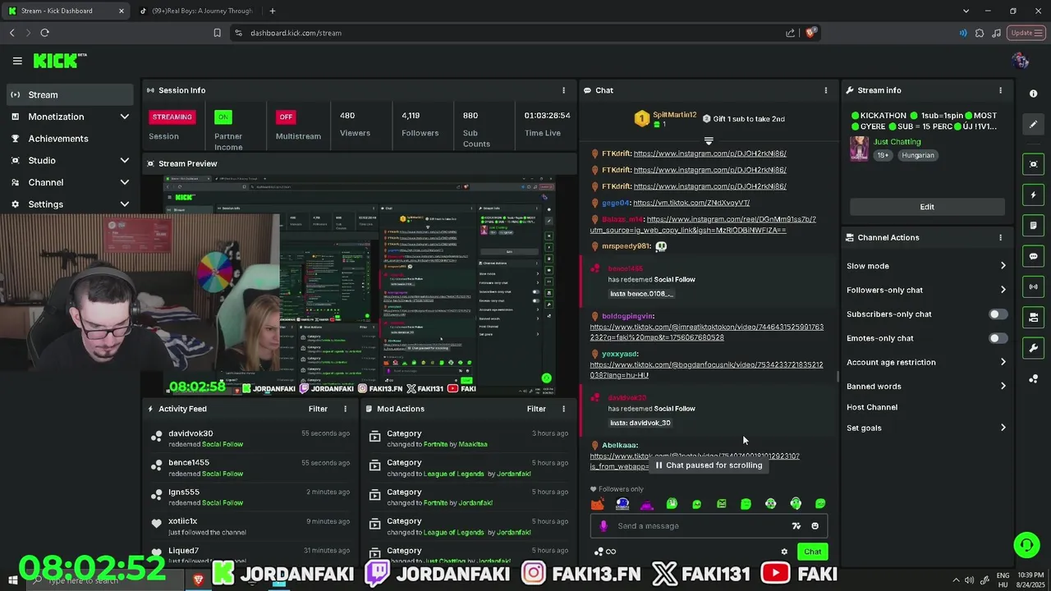
Task: Click Brave Shields icon in the address bar
Action: tap(810, 33)
